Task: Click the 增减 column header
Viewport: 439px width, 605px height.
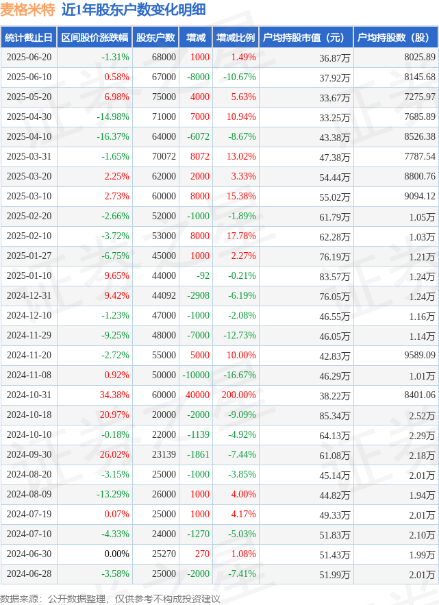Action: coord(196,38)
